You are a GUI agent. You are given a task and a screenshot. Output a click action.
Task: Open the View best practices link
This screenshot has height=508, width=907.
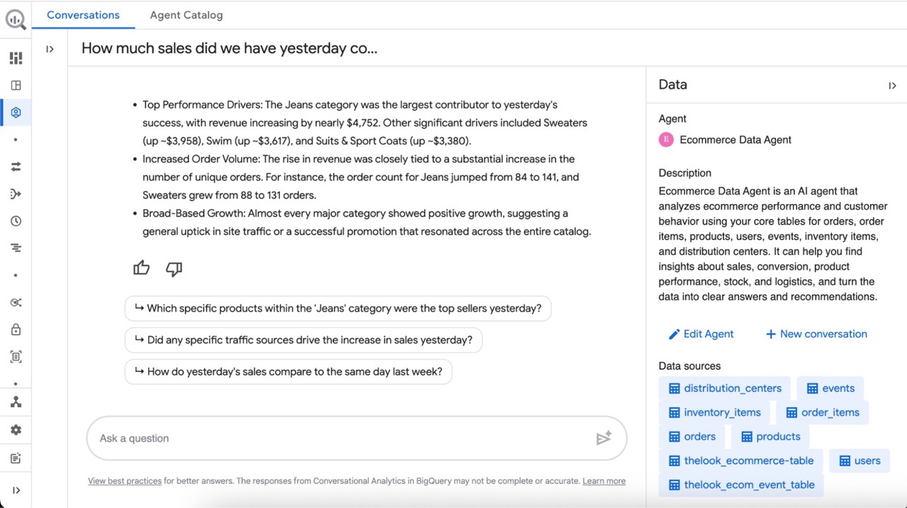(x=125, y=481)
